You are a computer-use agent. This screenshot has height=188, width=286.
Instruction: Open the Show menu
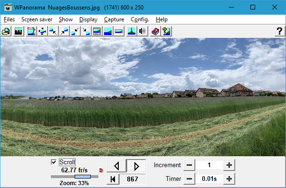pos(66,19)
